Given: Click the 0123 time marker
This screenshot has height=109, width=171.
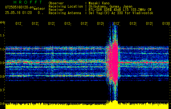Looking at the screenshot, I should [51, 24].
